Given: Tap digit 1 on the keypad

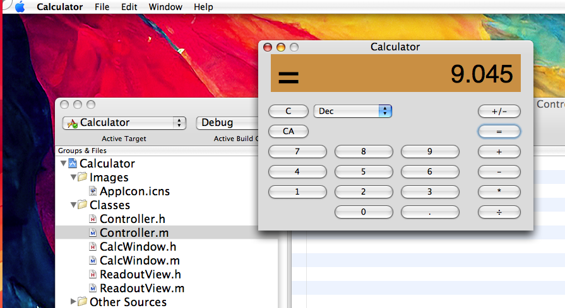Looking at the screenshot, I should click(297, 192).
